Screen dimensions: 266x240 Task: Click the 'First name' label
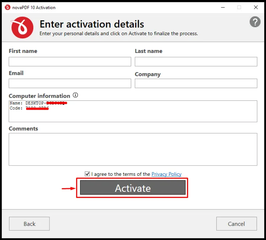click(23, 51)
